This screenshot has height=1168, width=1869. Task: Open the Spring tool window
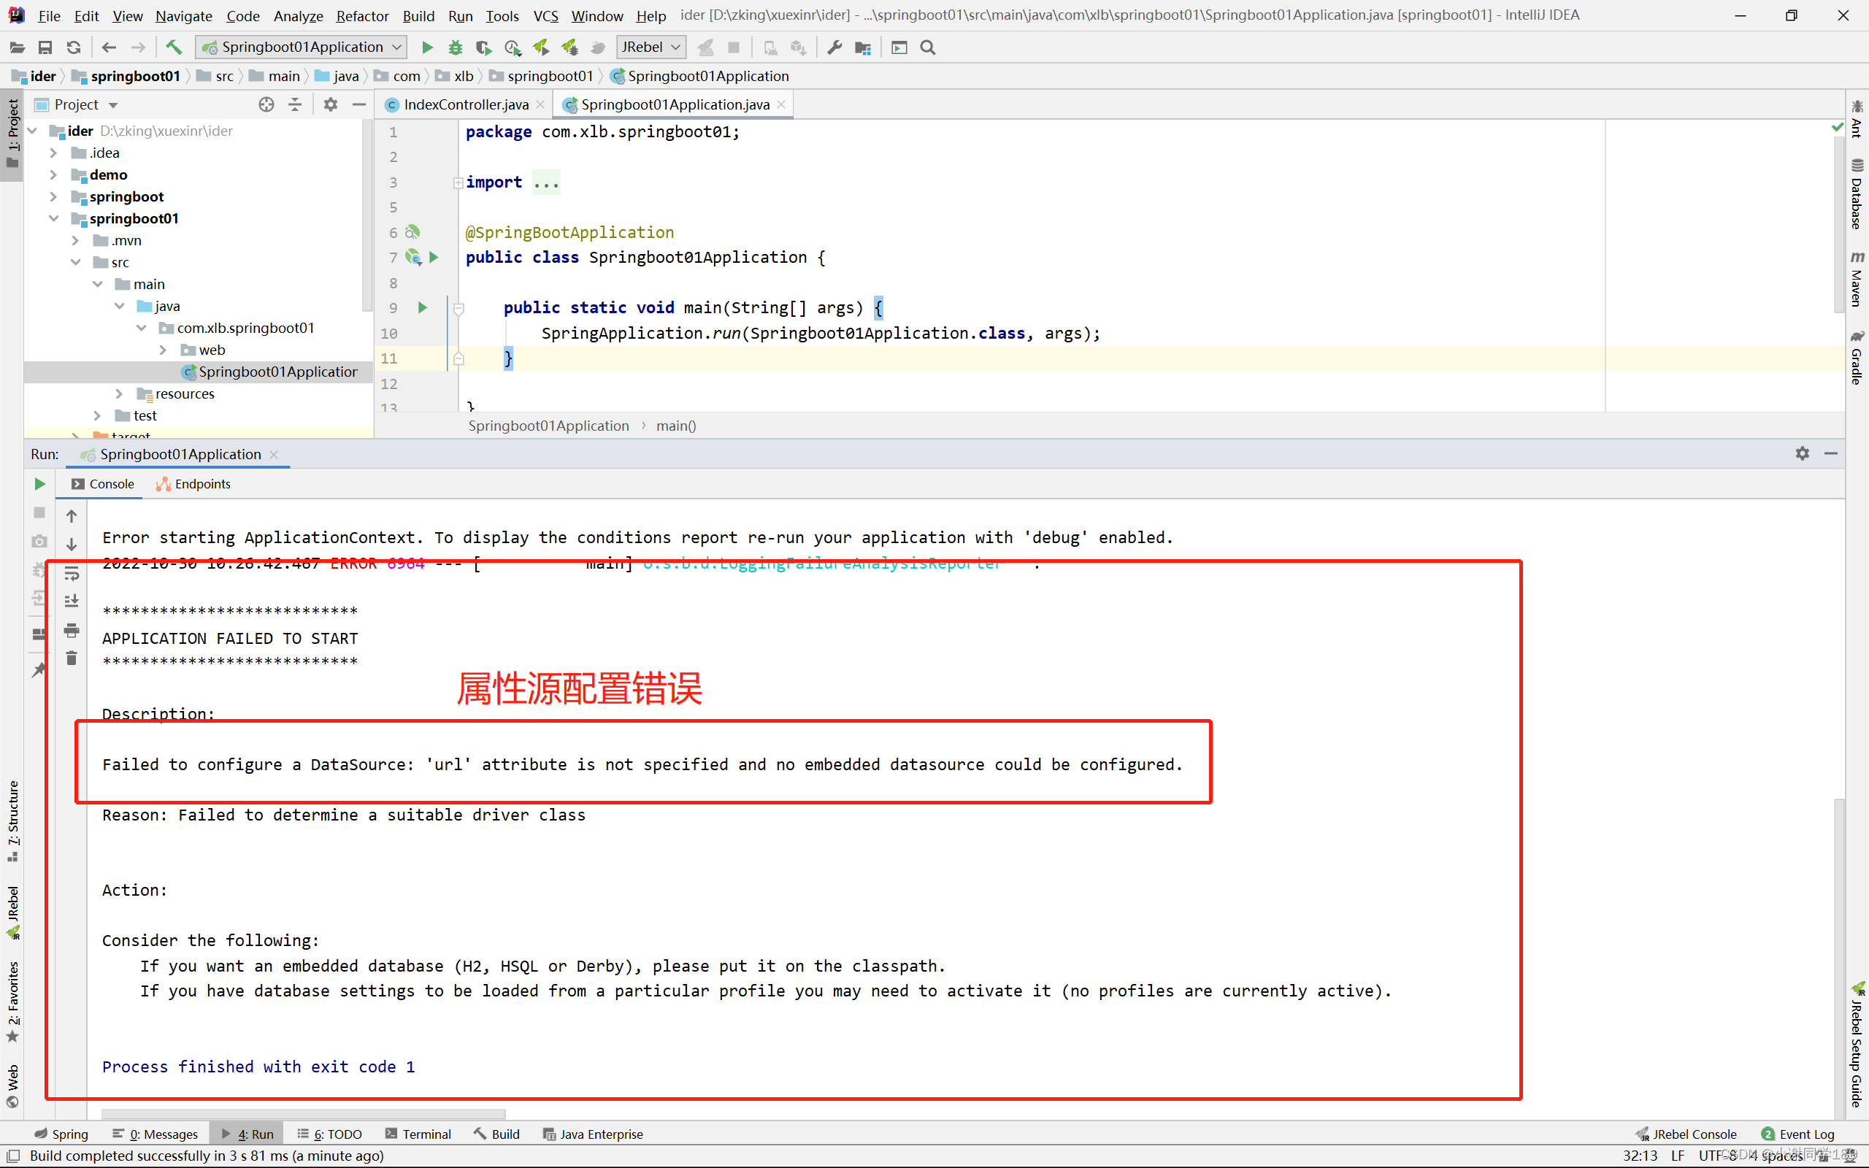pyautogui.click(x=61, y=1134)
